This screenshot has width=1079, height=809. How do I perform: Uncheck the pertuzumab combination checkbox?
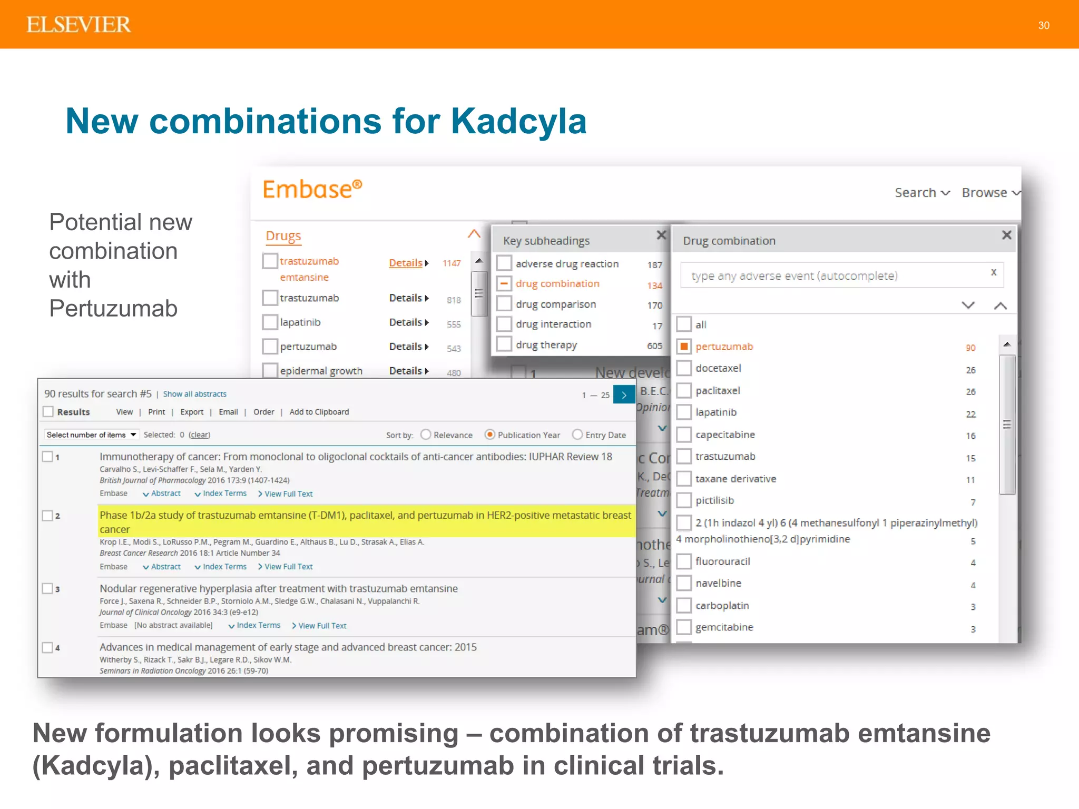[x=684, y=347]
